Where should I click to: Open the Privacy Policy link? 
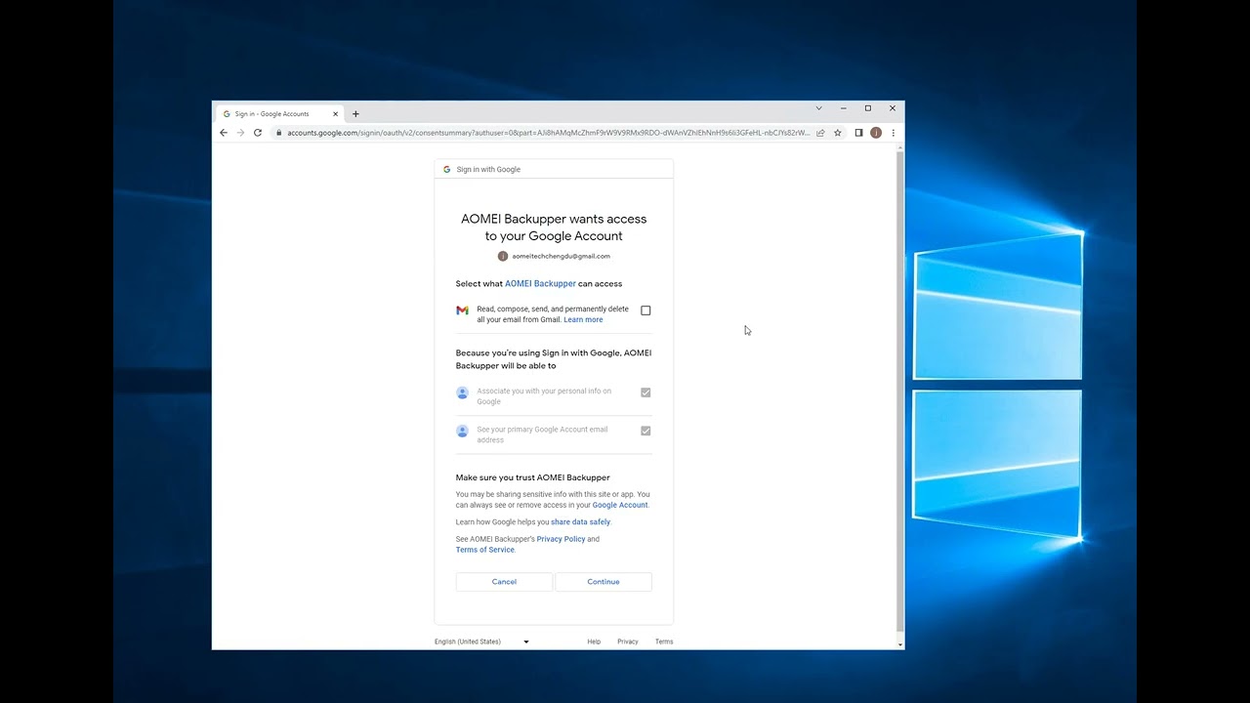coord(561,539)
